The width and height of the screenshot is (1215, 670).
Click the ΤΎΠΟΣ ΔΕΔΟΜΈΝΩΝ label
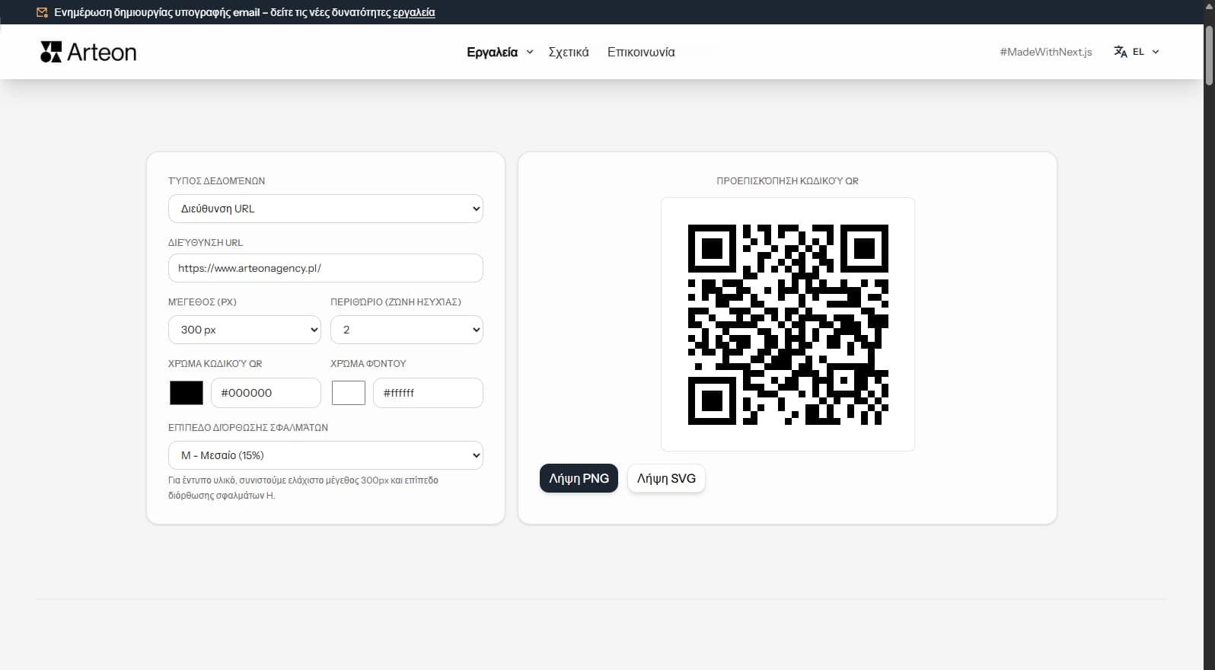point(216,181)
